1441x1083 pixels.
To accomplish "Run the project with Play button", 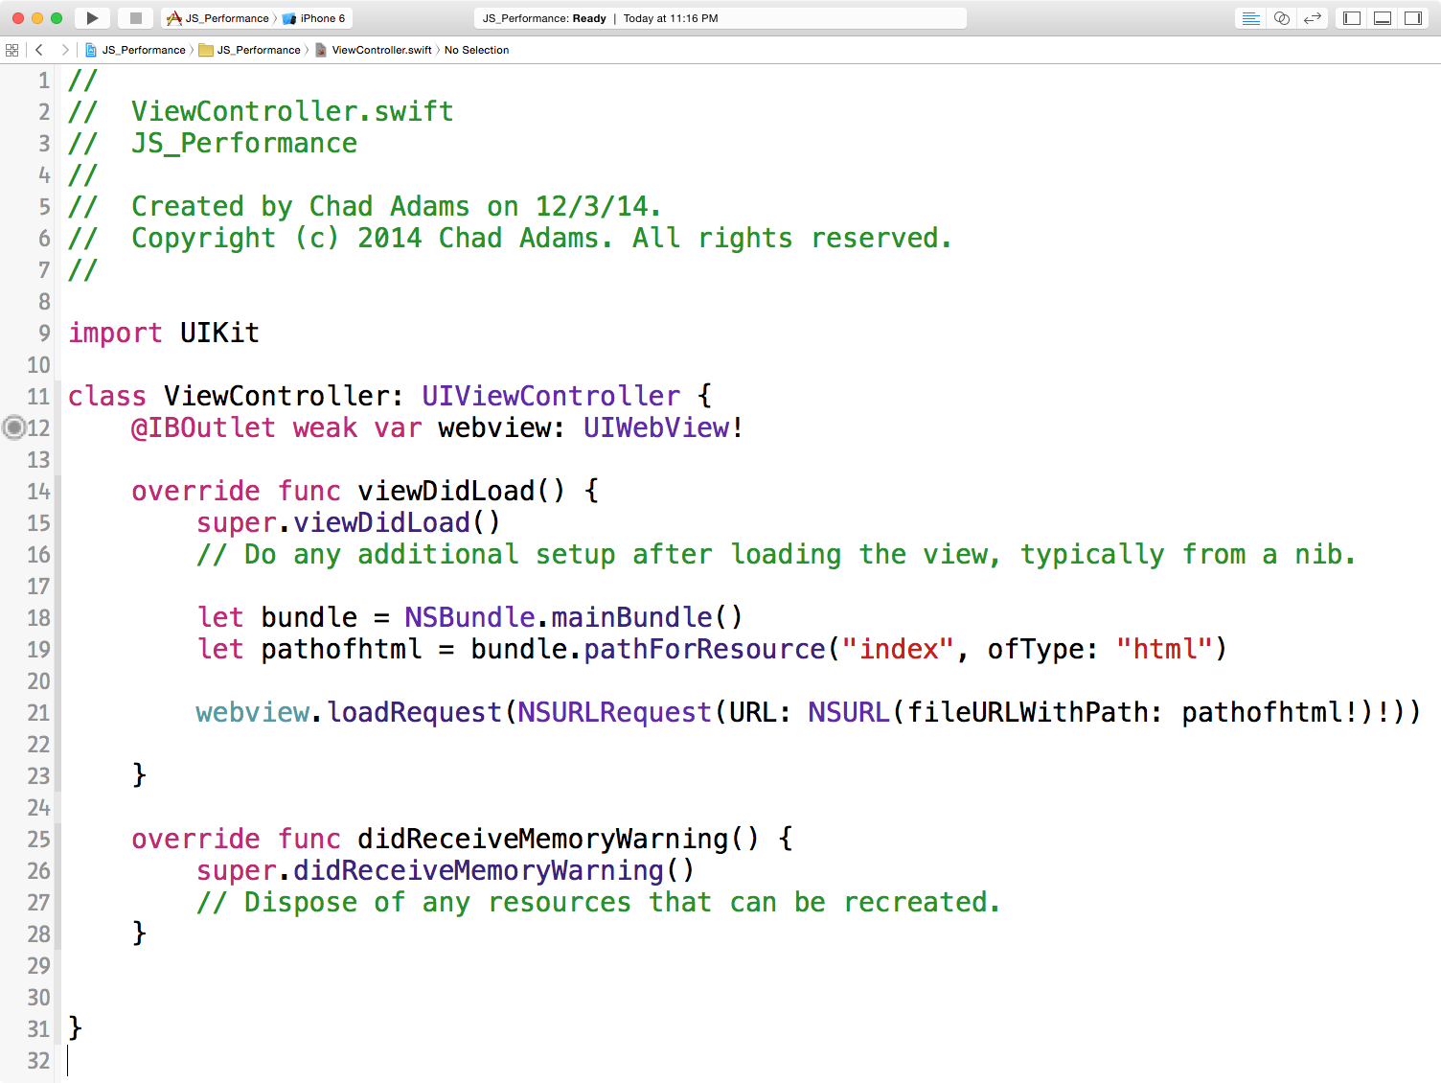I will point(92,18).
